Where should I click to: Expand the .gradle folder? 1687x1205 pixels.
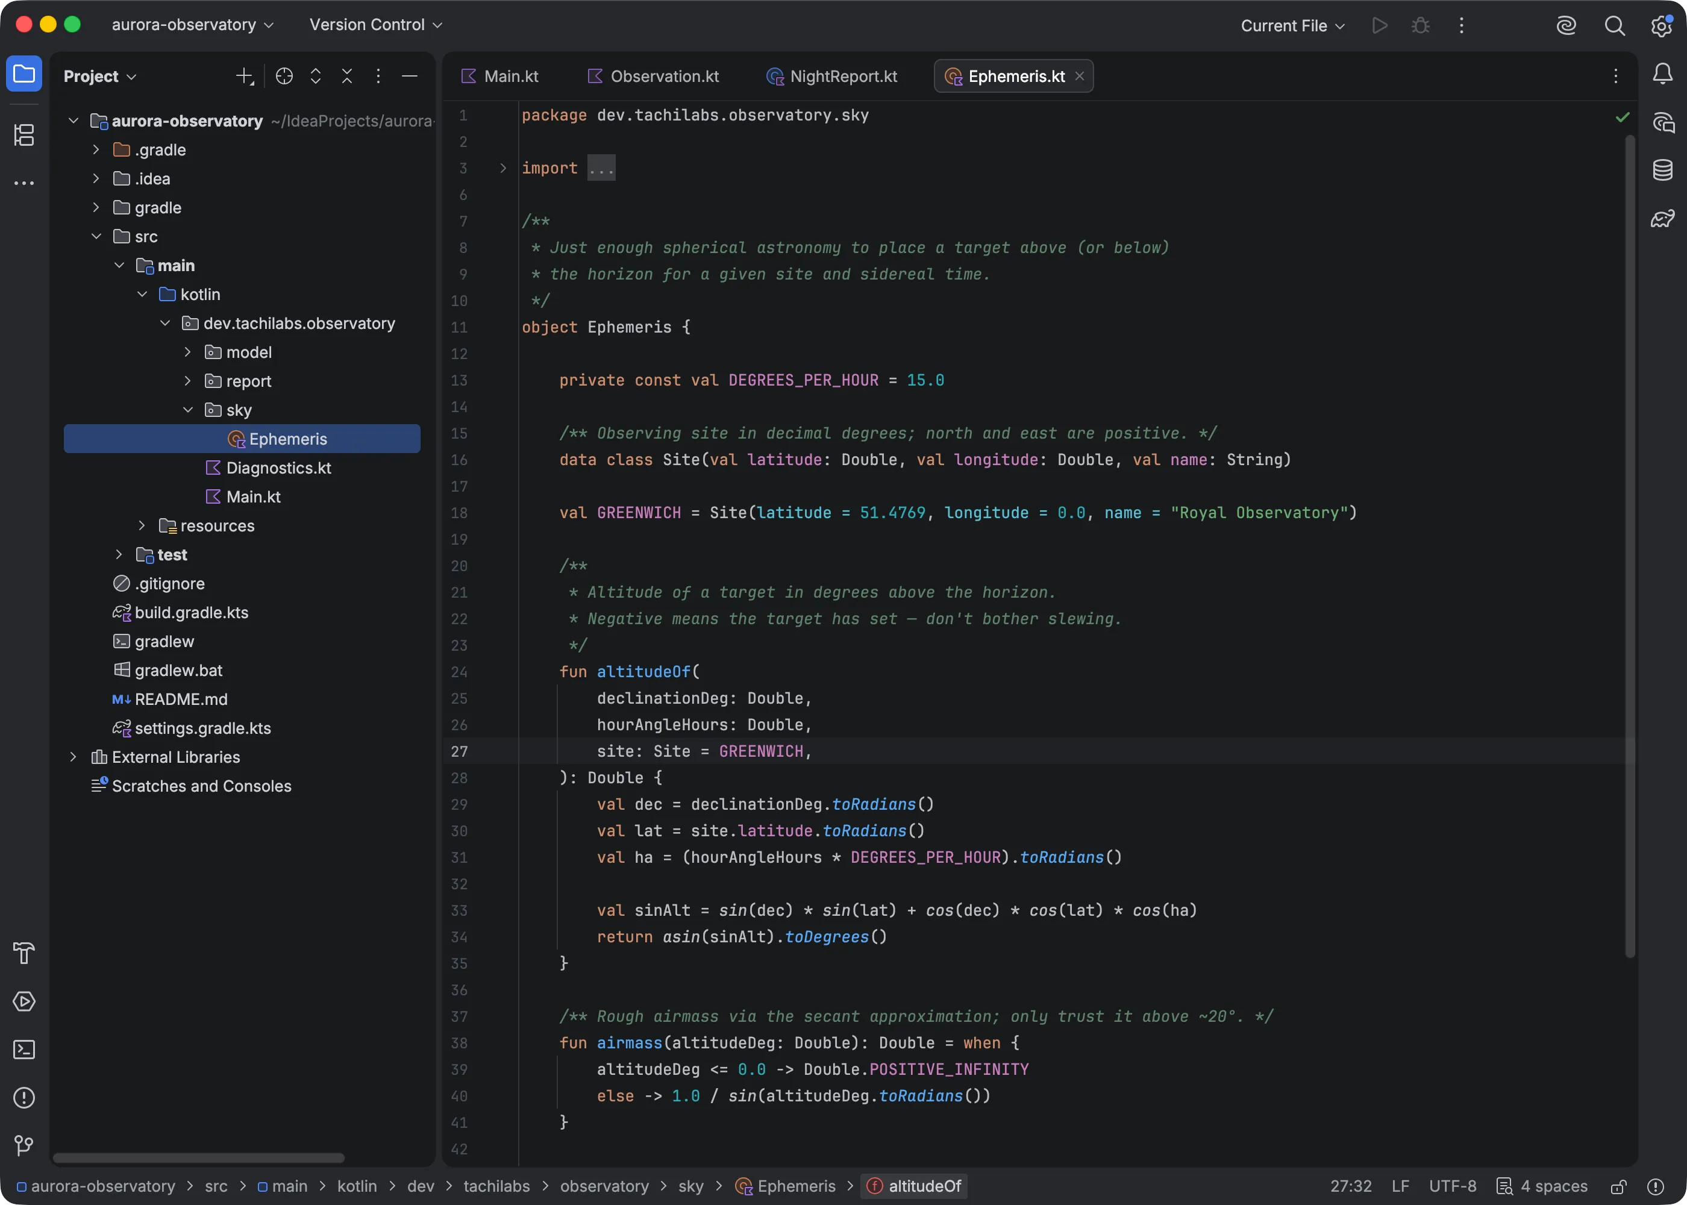(96, 149)
